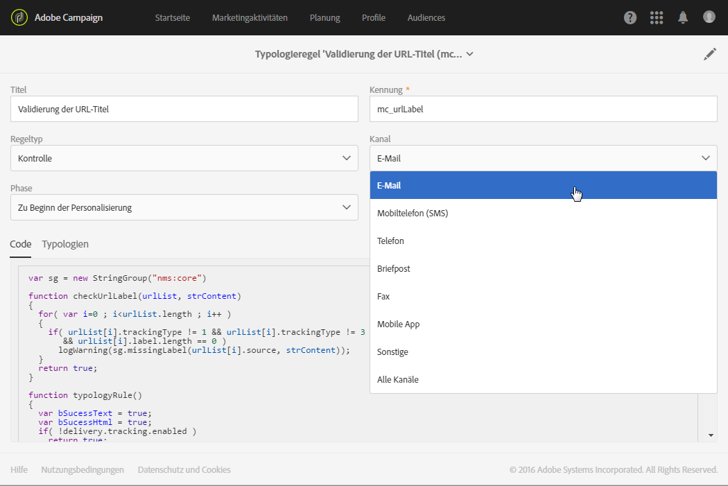Click the code editor scroll down arrow

[711, 435]
